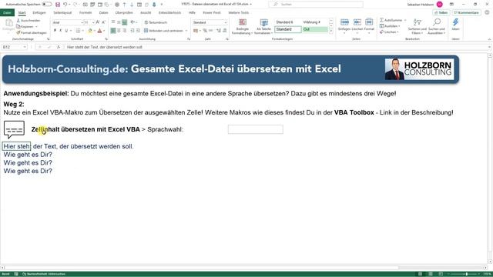Click the Redo arrow icon

75,5
